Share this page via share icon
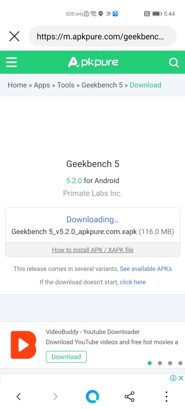Screen dimensions: 185x409 pos(130,397)
